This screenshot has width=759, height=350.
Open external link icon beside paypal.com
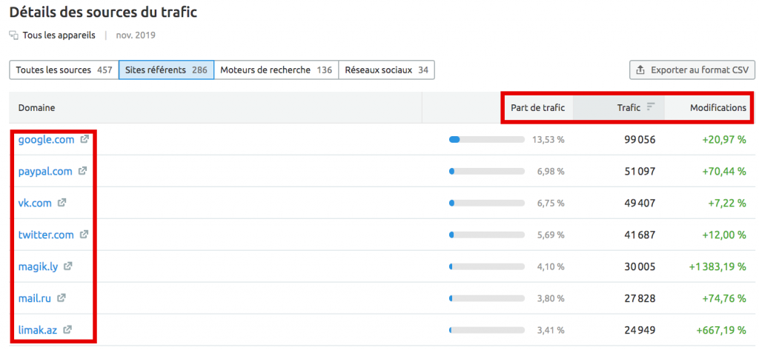(83, 171)
